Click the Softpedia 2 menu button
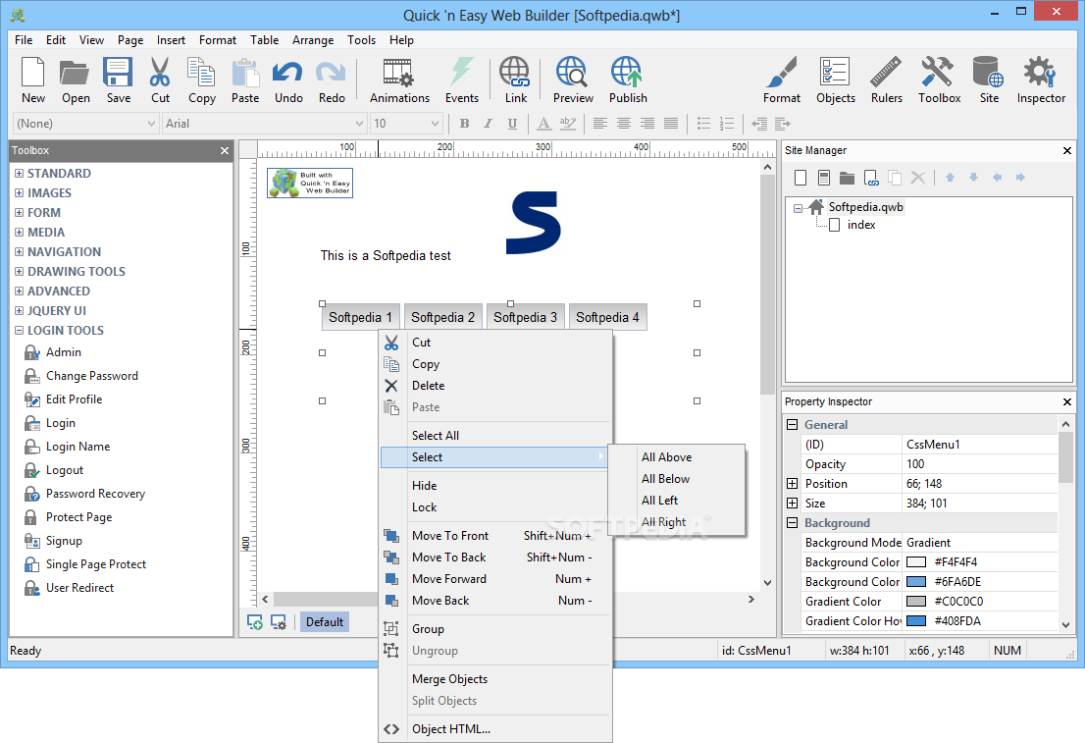This screenshot has width=1085, height=743. tap(442, 317)
